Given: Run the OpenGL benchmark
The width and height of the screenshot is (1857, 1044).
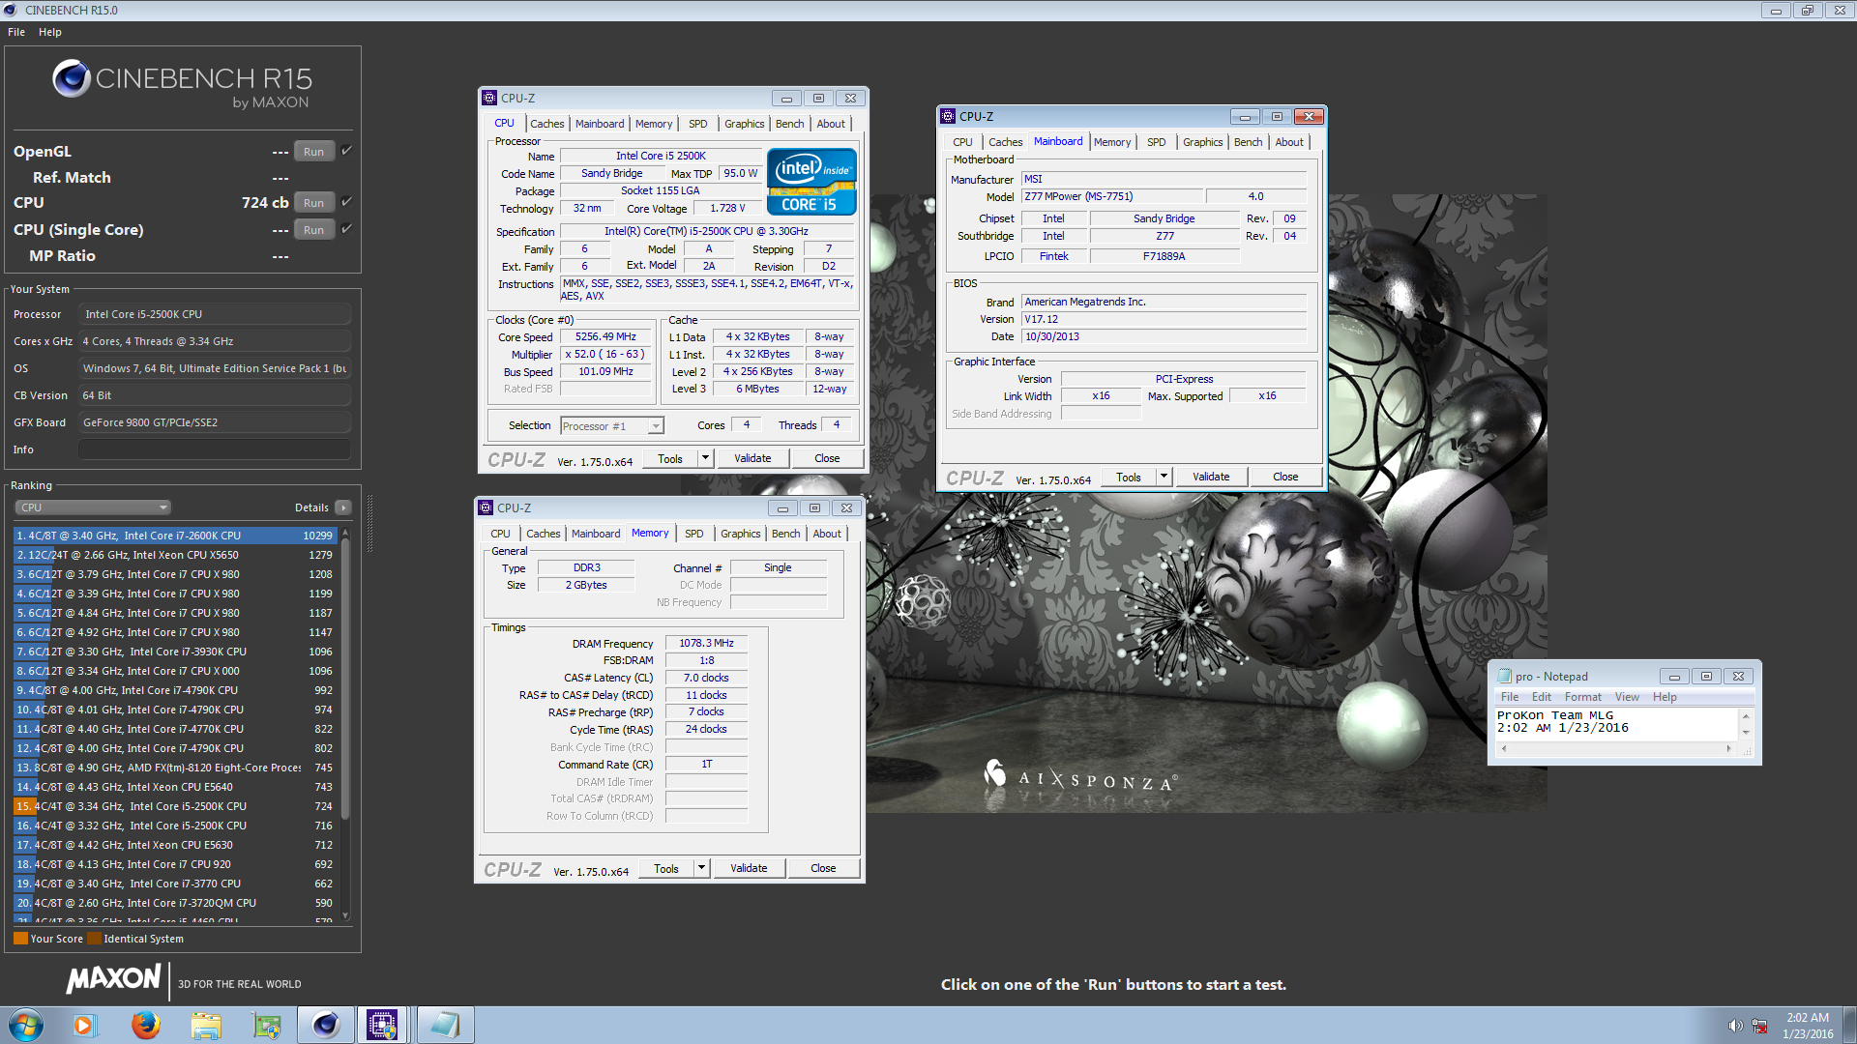Looking at the screenshot, I should (x=313, y=152).
